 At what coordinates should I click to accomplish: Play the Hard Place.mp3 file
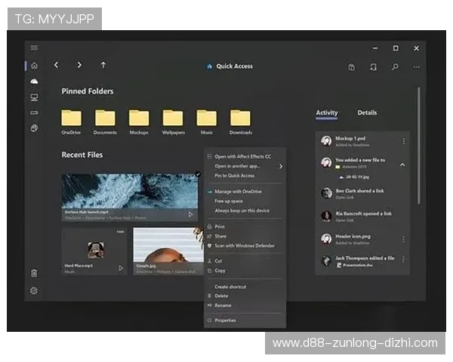point(120,268)
